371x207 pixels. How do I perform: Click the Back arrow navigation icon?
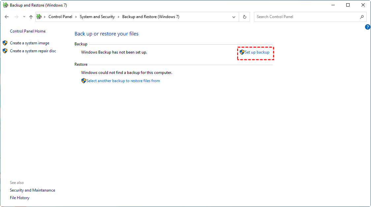(x=7, y=16)
